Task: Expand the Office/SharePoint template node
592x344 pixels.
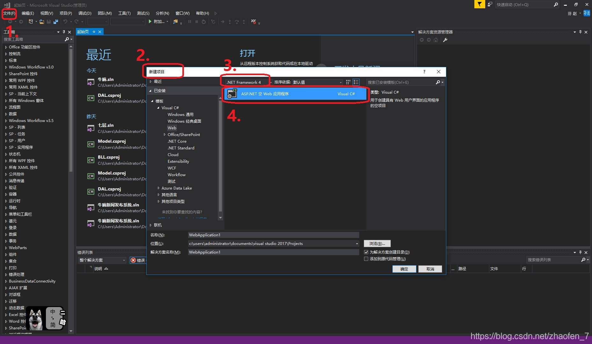Action: 164,134
